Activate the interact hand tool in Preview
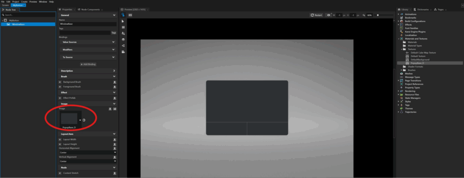Viewport: 464px width, 178px height. pyautogui.click(x=123, y=15)
